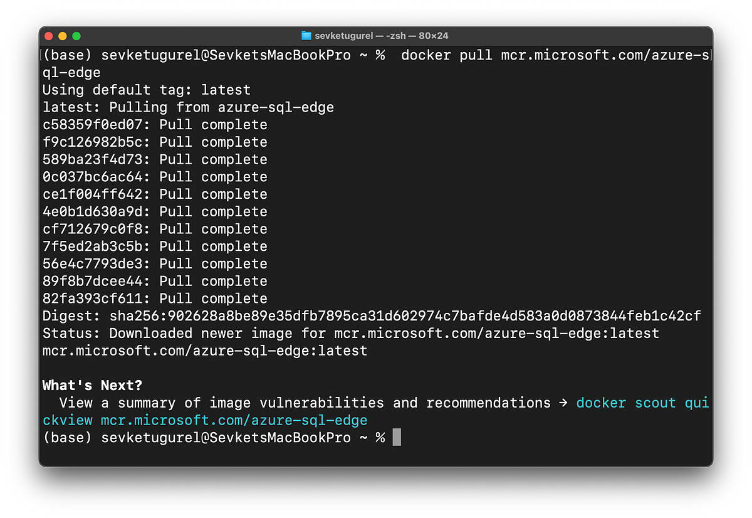Expand the window title sevketugurel — -zsh
Viewport: 752px width, 518px height.
point(376,35)
